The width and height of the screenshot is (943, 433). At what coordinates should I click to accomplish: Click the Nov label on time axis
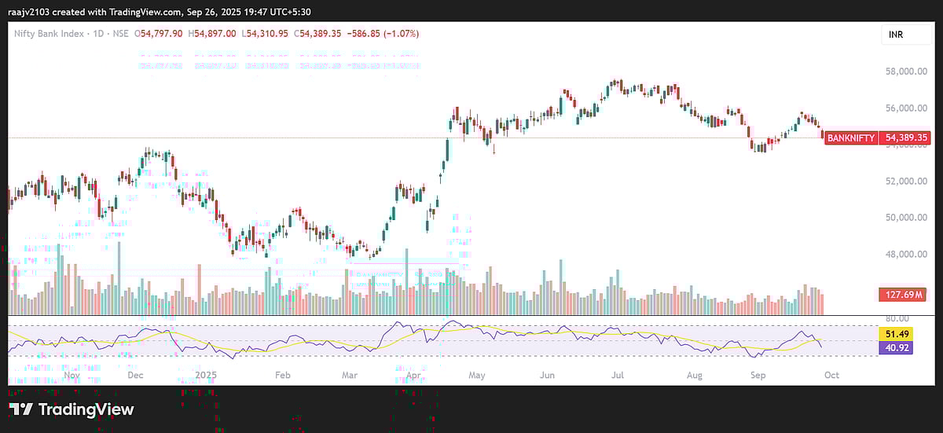coord(72,376)
